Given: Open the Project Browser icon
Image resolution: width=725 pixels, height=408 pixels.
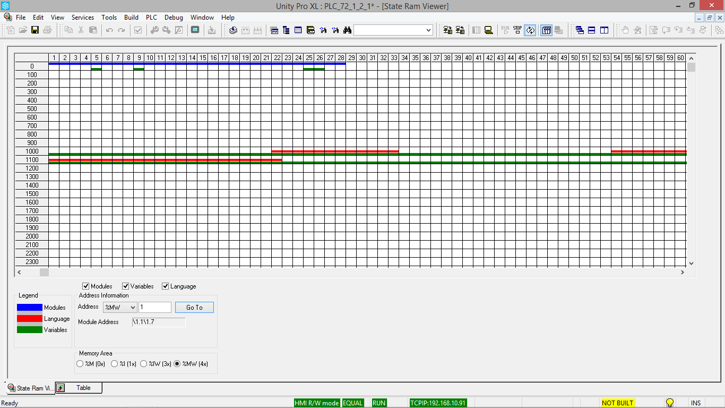Looking at the screenshot, I should (x=286, y=30).
